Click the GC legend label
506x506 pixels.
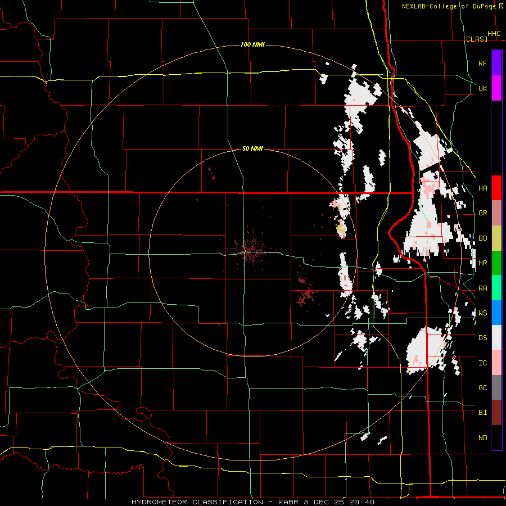(x=482, y=388)
